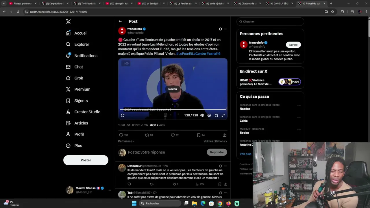Viewport: 370px width, 208px height.
Task: Open a new browser tab
Action: click(331, 3)
